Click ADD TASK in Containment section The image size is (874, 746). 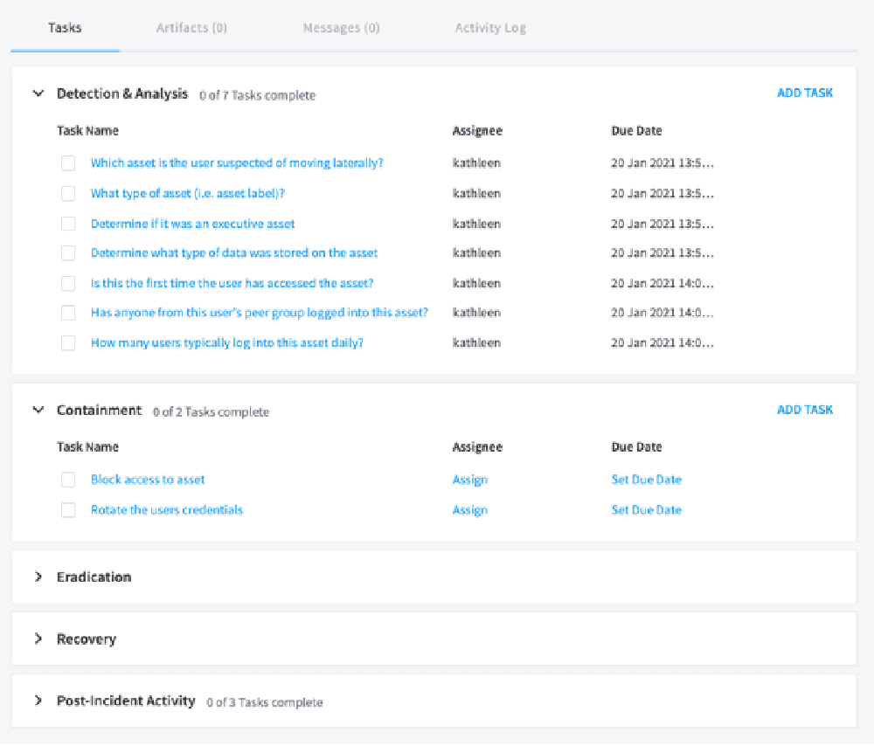(805, 410)
